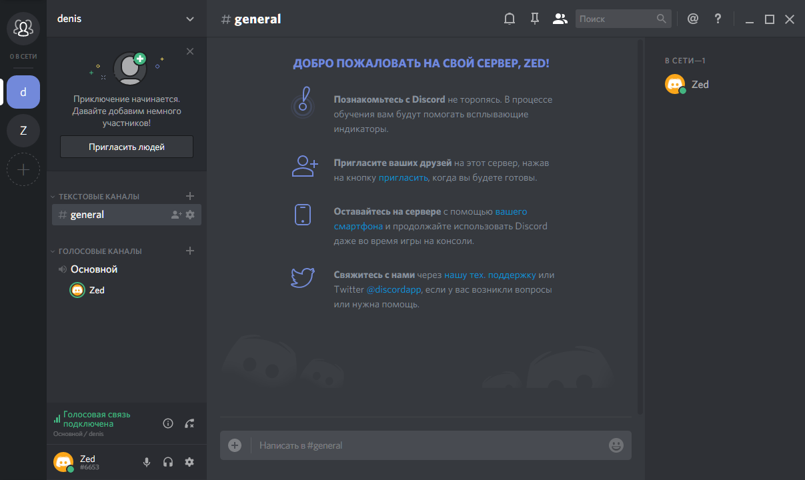805x480 pixels.
Task: Edit general channel settings gear
Action: pyautogui.click(x=190, y=215)
